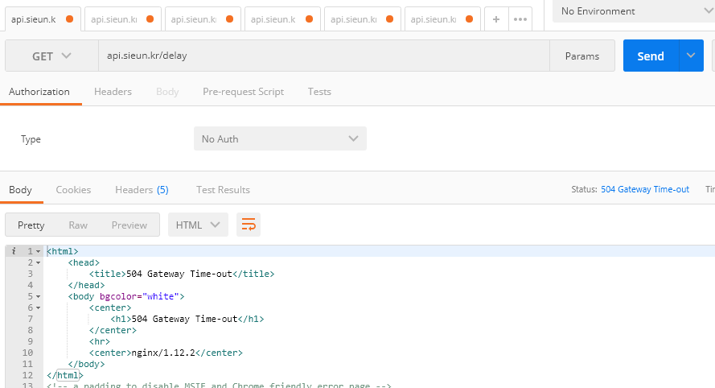
Task: Click the Status: label
Action: pyautogui.click(x=584, y=189)
